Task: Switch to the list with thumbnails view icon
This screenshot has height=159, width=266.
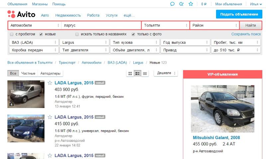Action: (137, 73)
